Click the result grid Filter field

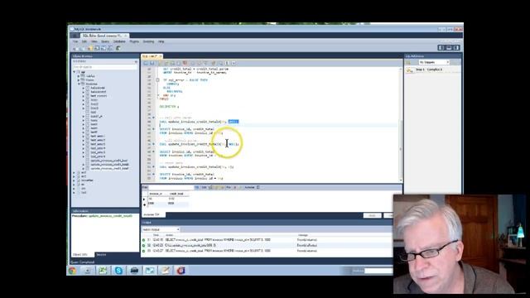(171, 187)
